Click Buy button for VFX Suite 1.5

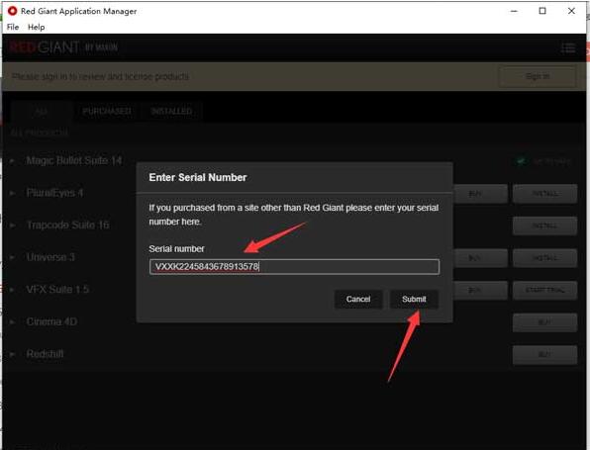[x=480, y=290]
